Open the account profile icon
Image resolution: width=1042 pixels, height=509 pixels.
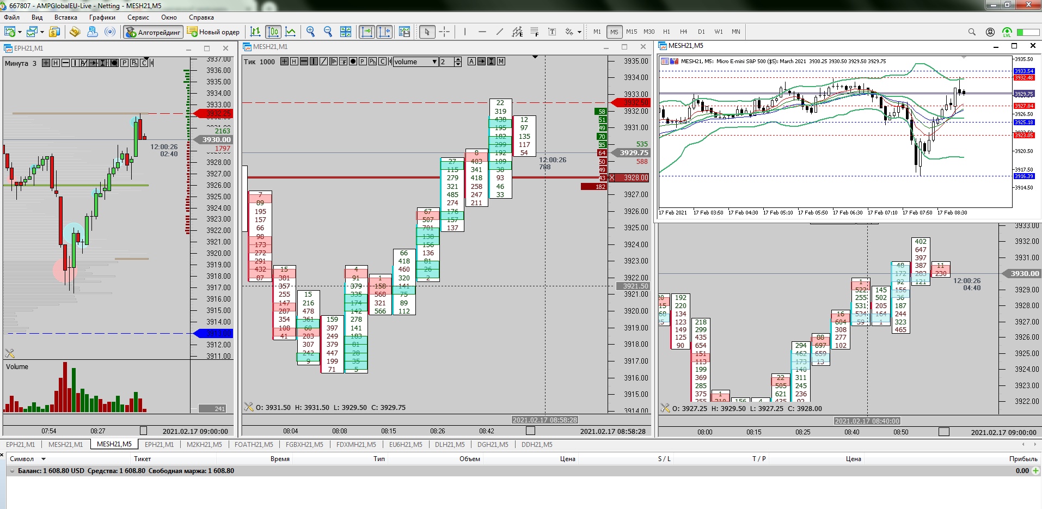click(990, 32)
